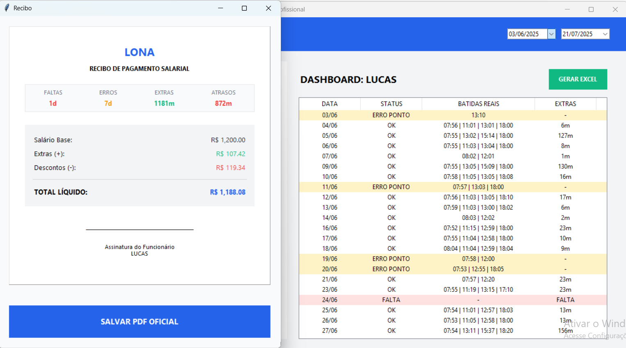This screenshot has width=626, height=348.
Task: Select the STATUS column header
Action: 391,104
